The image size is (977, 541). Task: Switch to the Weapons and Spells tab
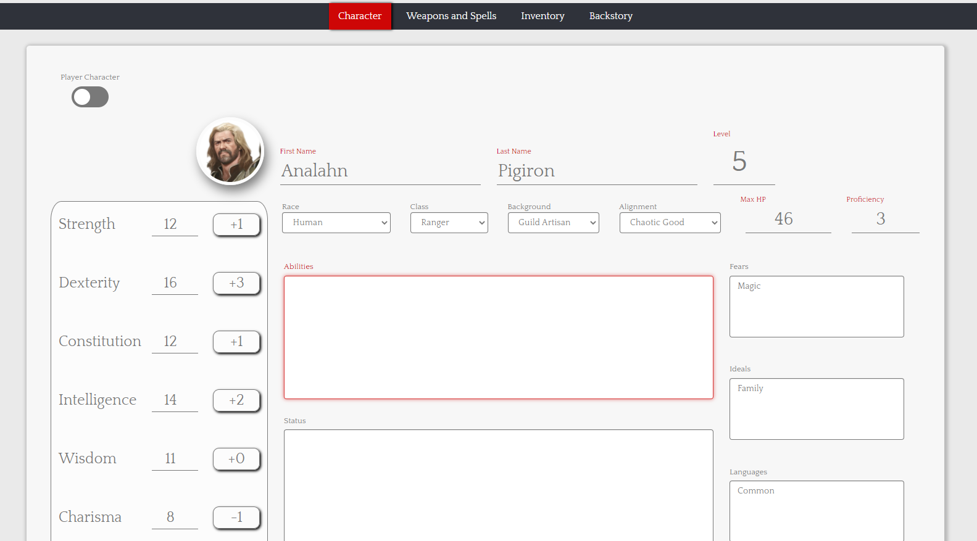(451, 16)
